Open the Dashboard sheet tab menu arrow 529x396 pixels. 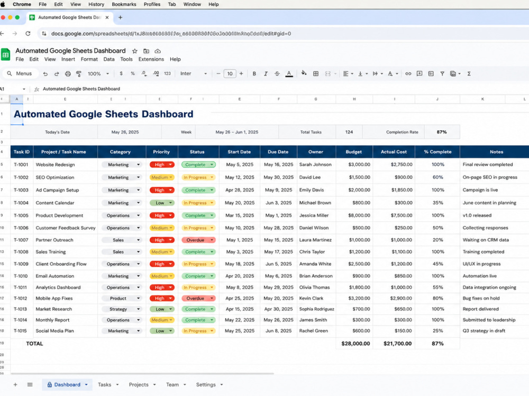tap(86, 384)
